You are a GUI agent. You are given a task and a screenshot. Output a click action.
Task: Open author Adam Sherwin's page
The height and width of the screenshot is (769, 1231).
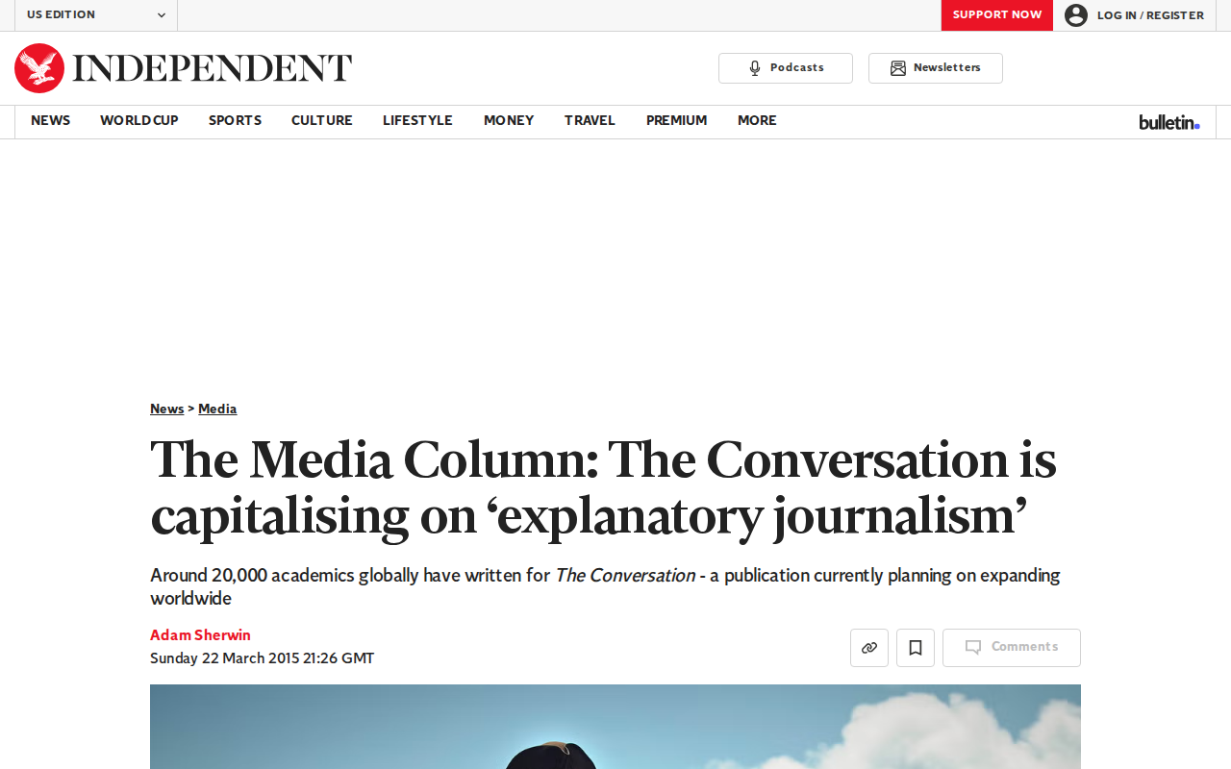point(200,635)
